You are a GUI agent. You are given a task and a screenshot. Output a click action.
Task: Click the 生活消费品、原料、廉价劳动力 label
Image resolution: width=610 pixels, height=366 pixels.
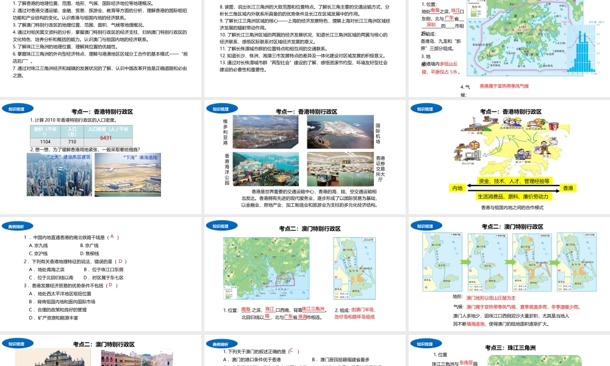click(513, 196)
